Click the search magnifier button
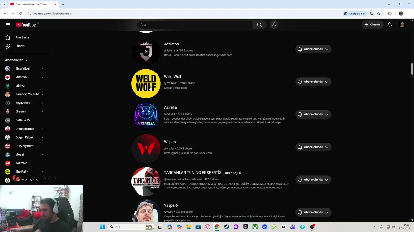This screenshot has width=414, height=232. point(259,25)
